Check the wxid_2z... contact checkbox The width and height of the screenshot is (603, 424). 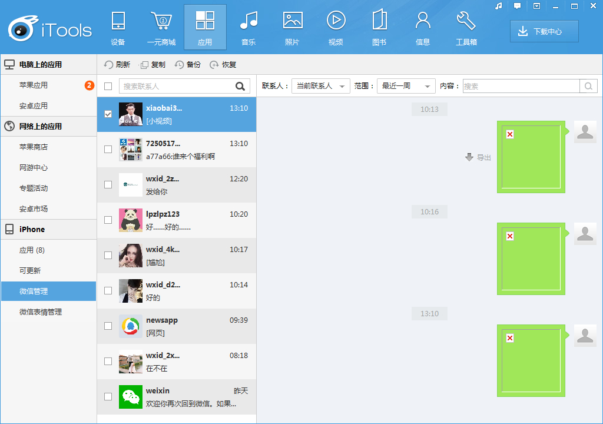(108, 185)
